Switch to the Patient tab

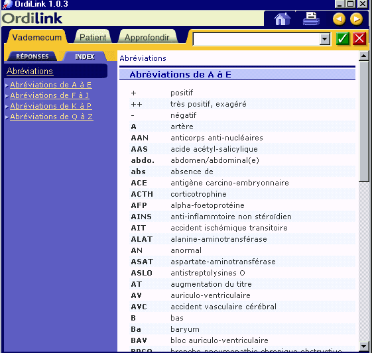tap(93, 38)
